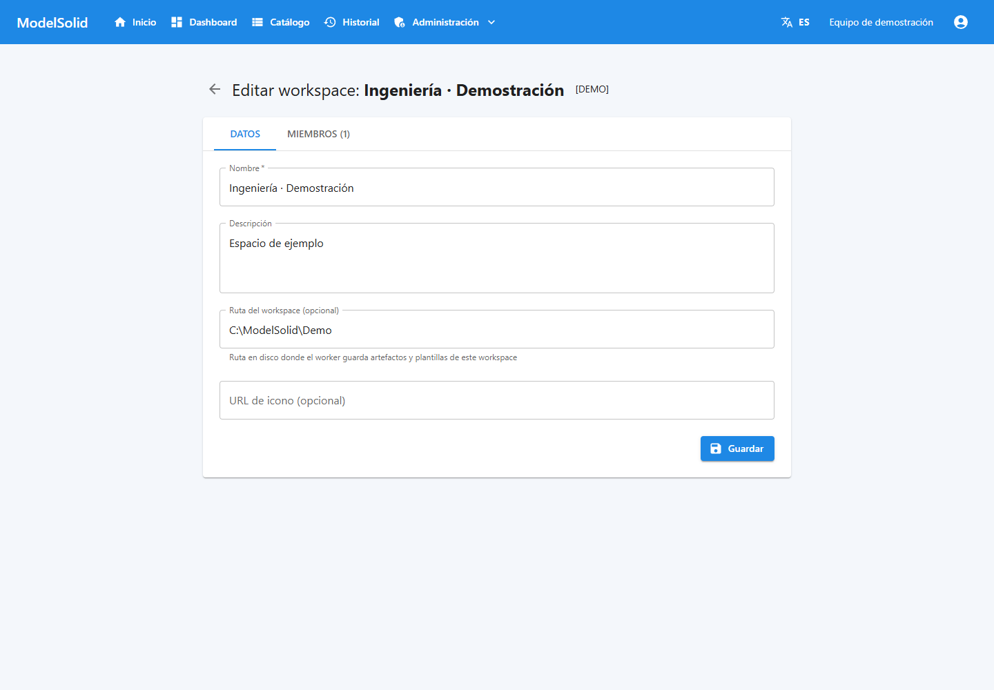Click the ES language code label

point(804,22)
